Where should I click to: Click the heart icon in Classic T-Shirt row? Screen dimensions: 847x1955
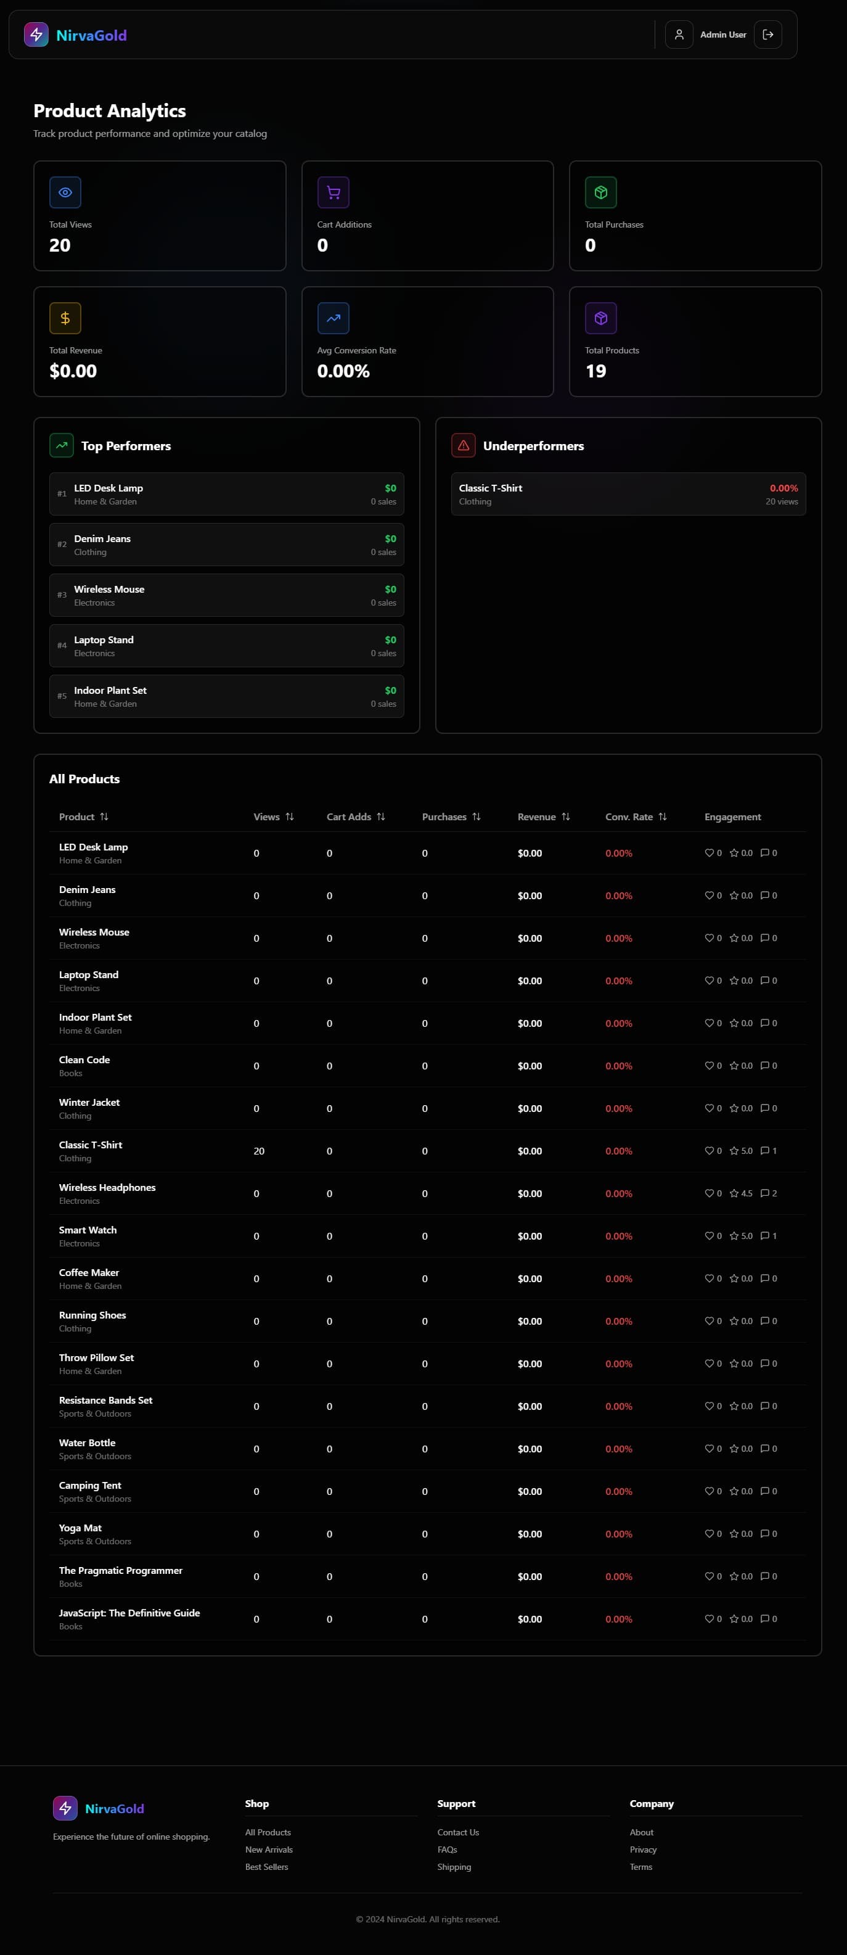pyautogui.click(x=709, y=1151)
